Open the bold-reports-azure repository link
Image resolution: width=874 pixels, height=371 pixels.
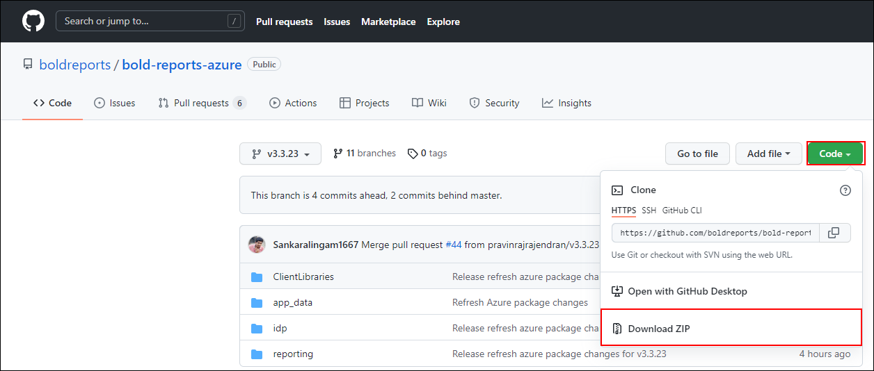(x=182, y=65)
